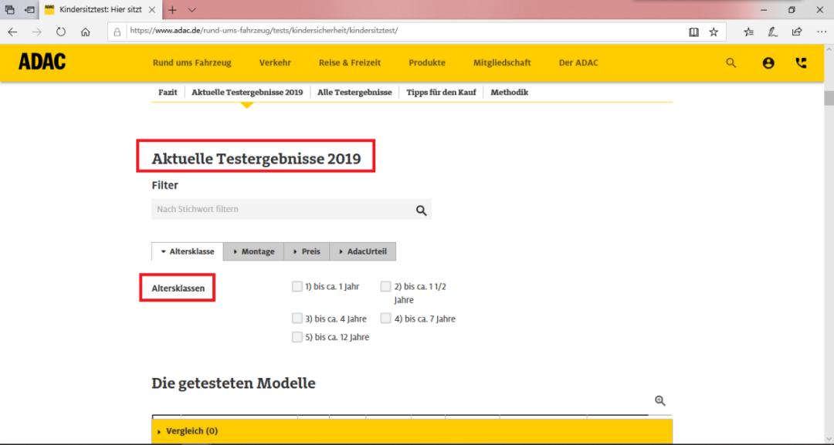This screenshot has height=445, width=834.
Task: Check '5) bis ca. 12 Jahre' checkbox
Action: 297,337
